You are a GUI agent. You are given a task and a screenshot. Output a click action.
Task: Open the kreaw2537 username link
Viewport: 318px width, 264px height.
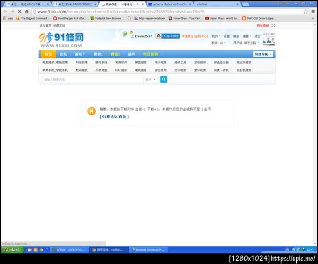143,36
